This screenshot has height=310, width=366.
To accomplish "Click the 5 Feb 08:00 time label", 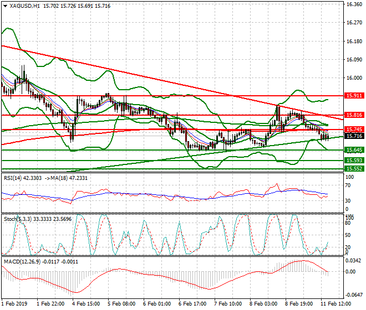I will [x=121, y=304].
